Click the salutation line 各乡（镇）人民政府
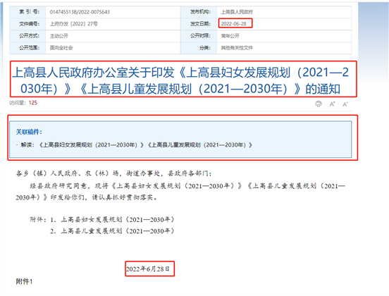 (113, 173)
